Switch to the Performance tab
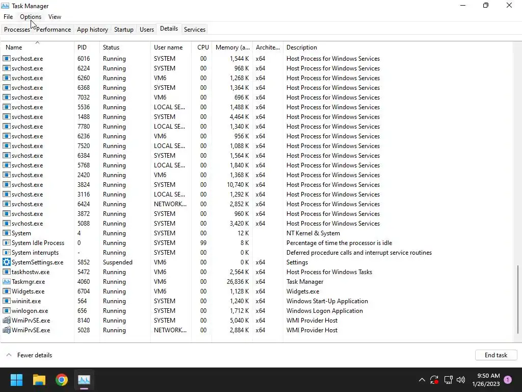The image size is (522, 392). (x=54, y=29)
